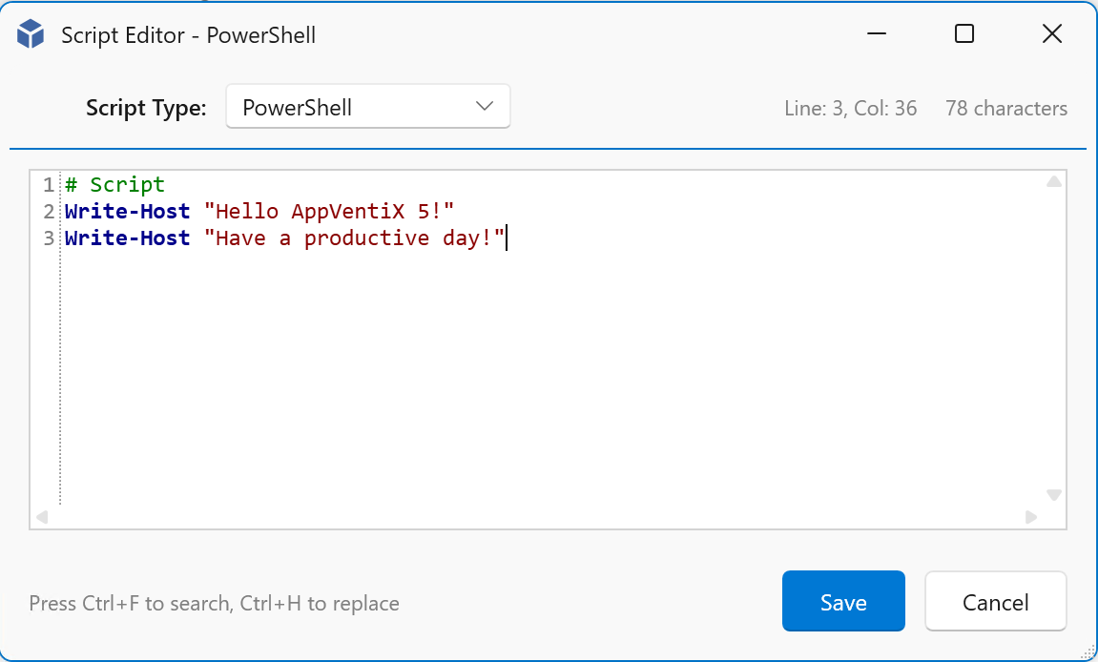
Task: Click the AppVentiX cube icon in title bar
Action: [x=31, y=35]
